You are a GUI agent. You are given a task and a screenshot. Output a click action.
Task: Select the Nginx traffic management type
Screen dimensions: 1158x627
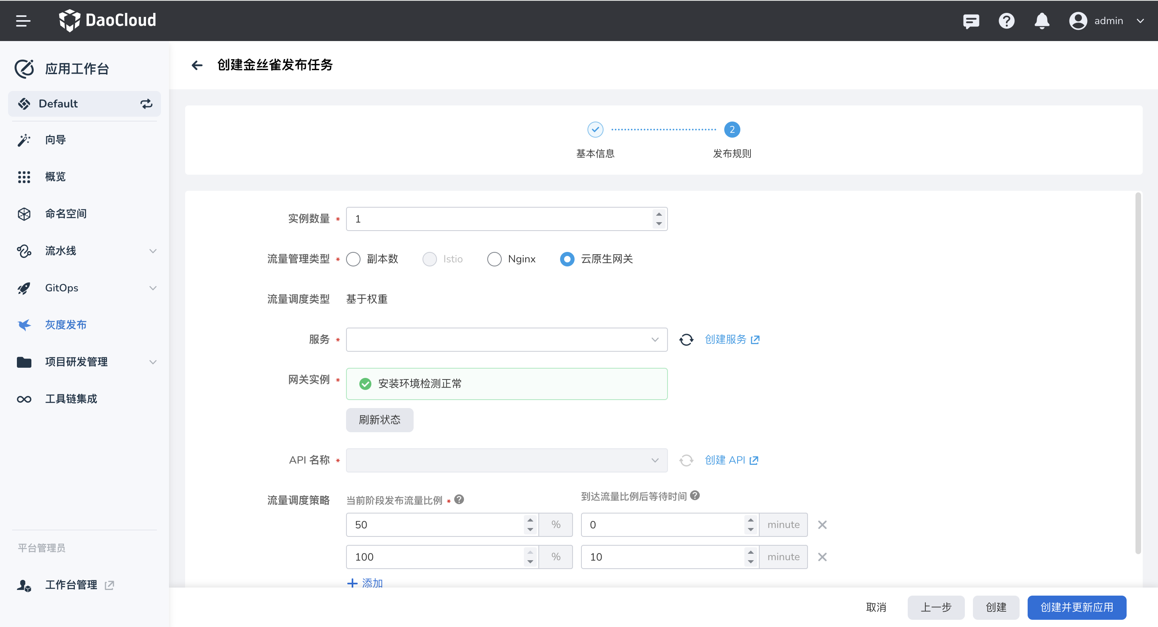[494, 259]
